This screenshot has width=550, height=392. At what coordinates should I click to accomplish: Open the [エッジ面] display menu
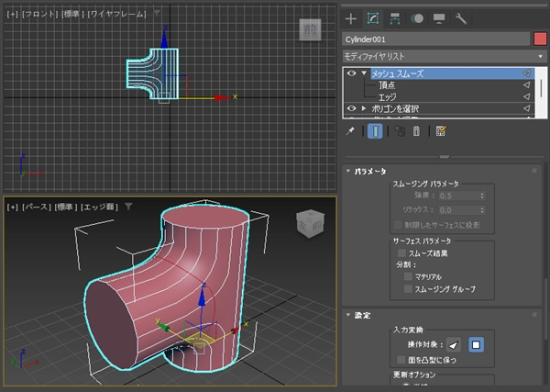(x=100, y=207)
